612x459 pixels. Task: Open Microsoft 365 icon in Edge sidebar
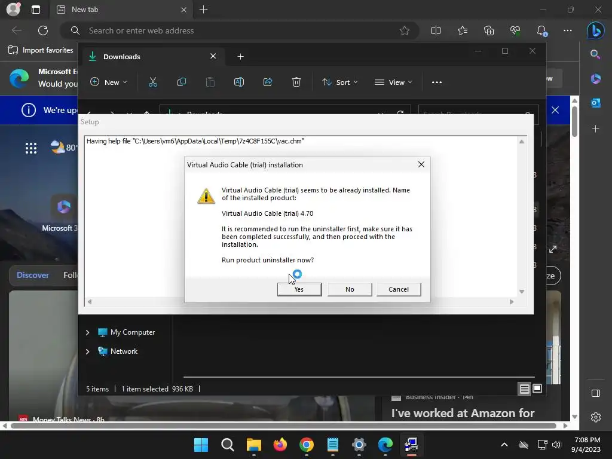coord(596,79)
